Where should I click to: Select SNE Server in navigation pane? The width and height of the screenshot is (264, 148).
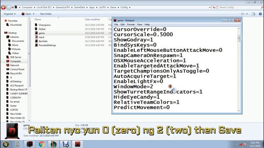point(16,57)
